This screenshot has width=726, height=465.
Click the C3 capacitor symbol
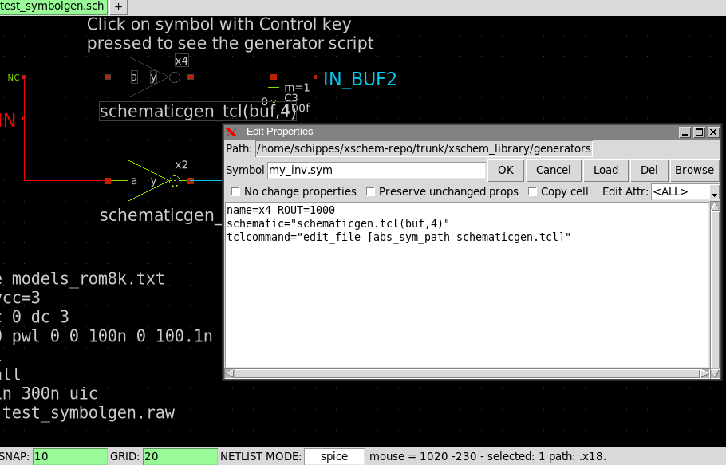[x=274, y=93]
